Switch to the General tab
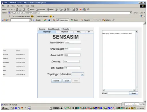147x112 pixels. point(42,29)
